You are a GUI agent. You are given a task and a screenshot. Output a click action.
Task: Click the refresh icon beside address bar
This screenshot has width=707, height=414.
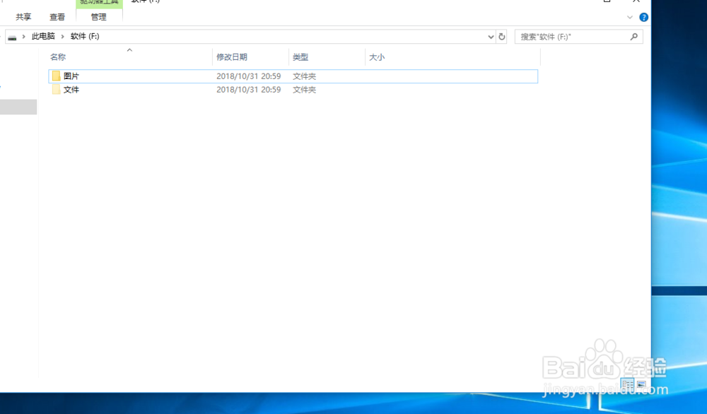point(501,36)
